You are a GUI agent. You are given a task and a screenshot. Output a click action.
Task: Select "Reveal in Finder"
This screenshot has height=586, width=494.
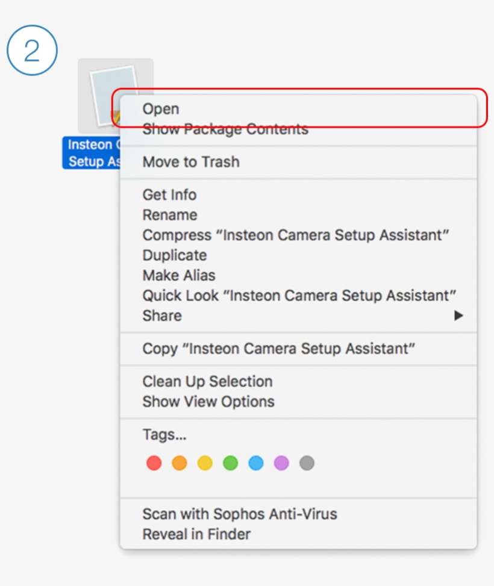195,534
